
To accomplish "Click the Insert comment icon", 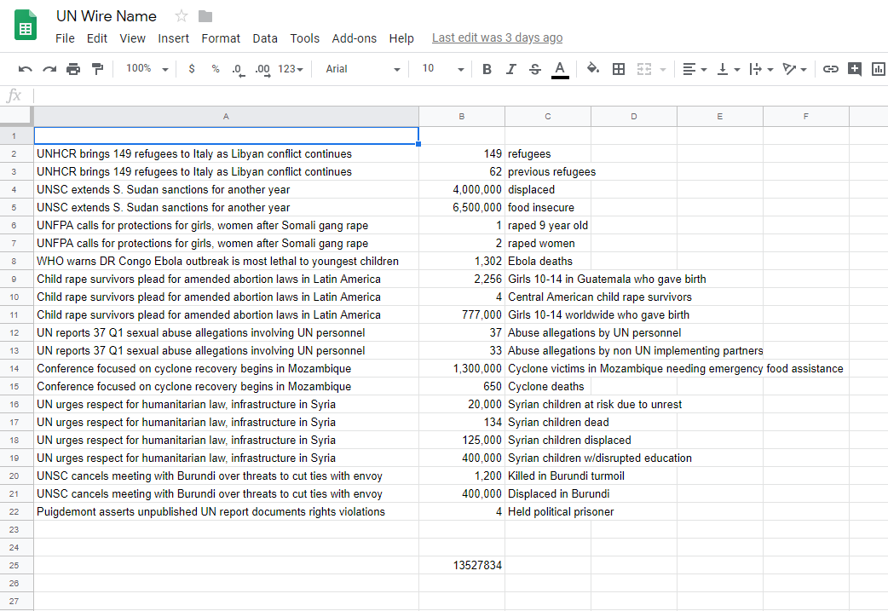I will [855, 69].
